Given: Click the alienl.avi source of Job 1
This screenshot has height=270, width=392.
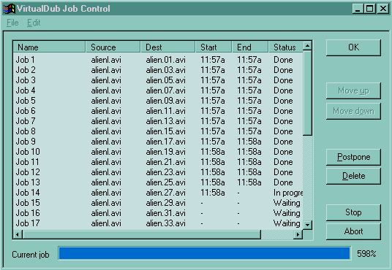Looking at the screenshot, I should 106,60.
